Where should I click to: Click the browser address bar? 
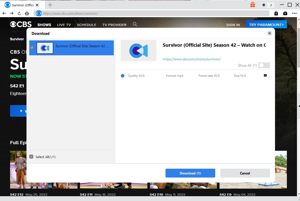coord(151,13)
